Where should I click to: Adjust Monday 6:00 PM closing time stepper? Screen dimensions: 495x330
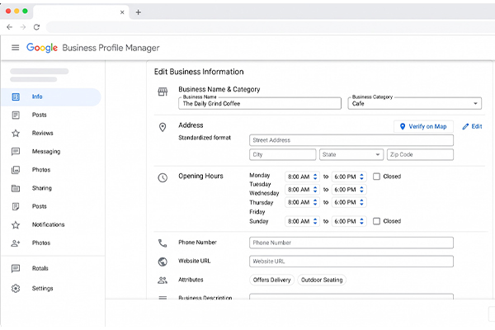pos(362,177)
